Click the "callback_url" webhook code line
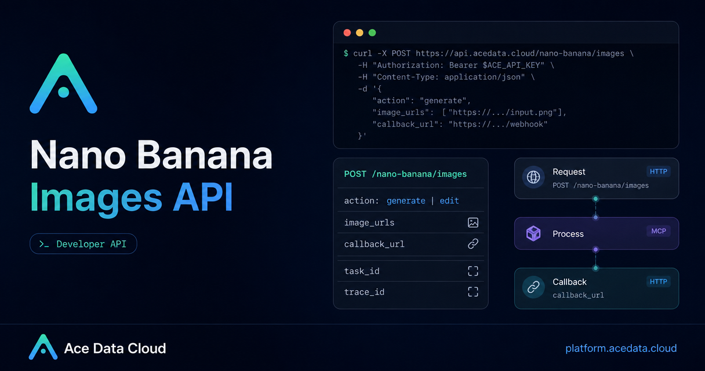Image resolution: width=705 pixels, height=371 pixels. (x=460, y=123)
